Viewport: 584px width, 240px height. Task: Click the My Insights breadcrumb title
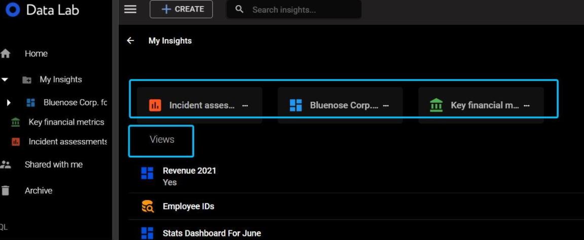click(170, 41)
